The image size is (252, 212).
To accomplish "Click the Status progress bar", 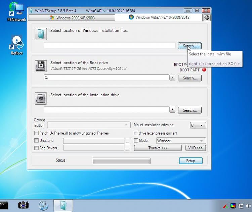I will coord(122,161).
